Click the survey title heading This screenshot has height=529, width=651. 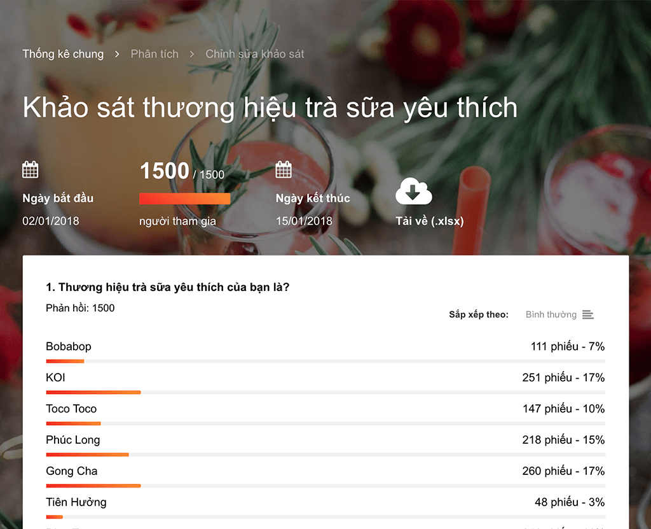[270, 108]
